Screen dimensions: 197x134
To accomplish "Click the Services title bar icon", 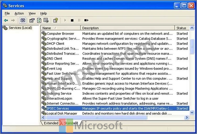I will pyautogui.click(x=5, y=6).
